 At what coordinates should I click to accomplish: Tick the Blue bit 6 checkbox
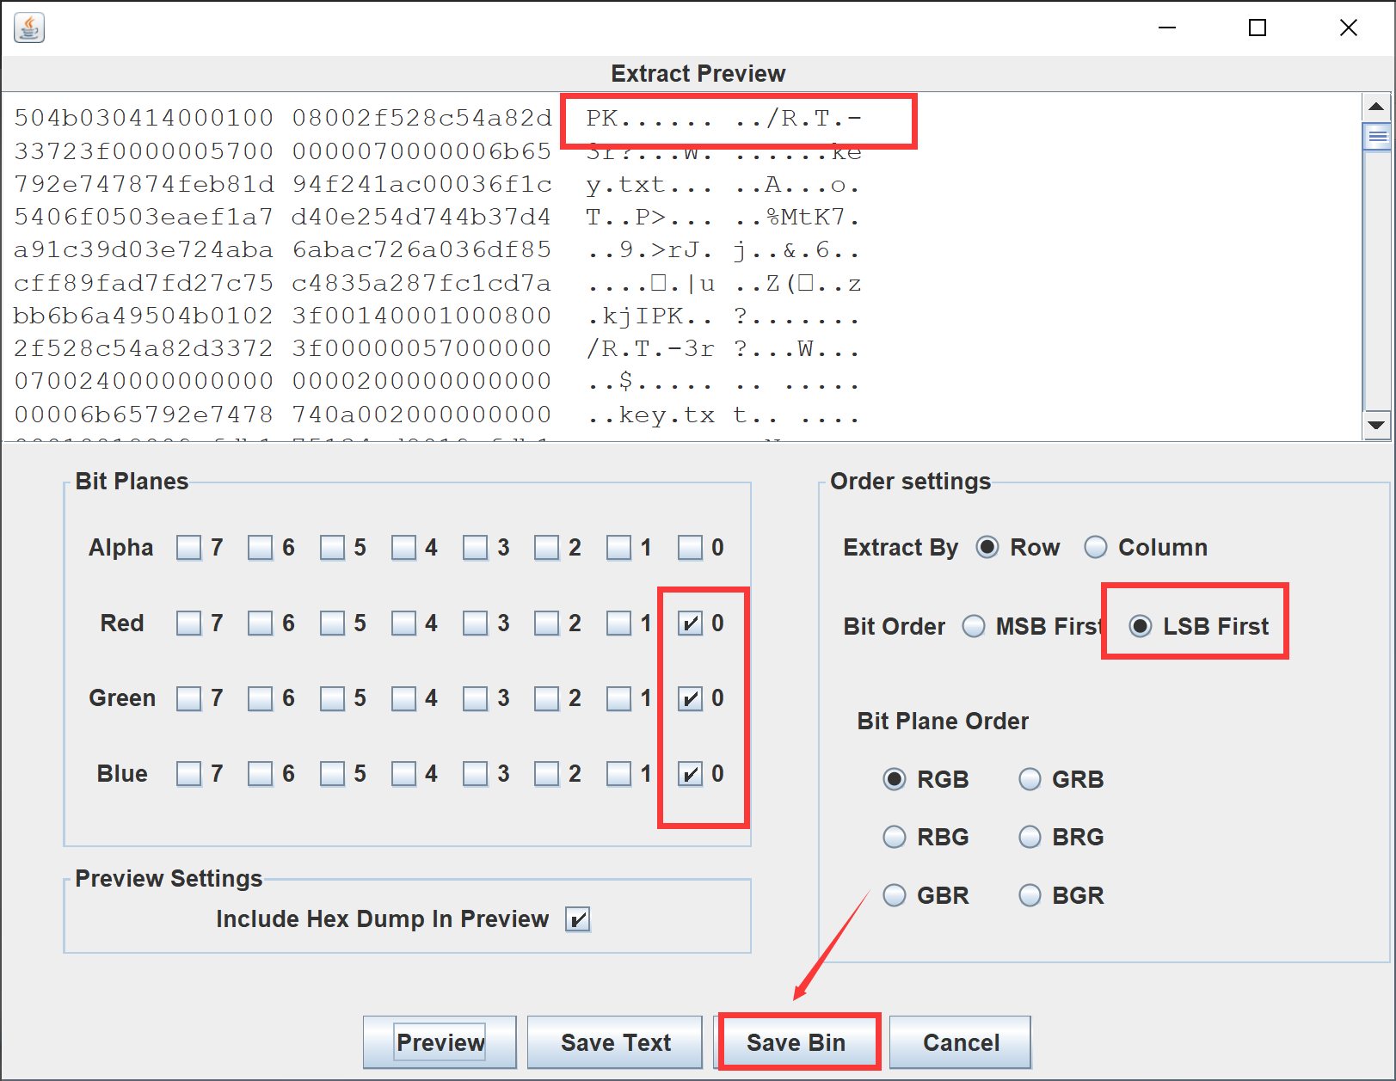tap(260, 774)
